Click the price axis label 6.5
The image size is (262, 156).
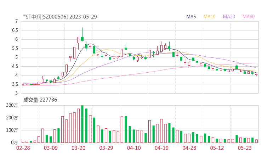(15, 30)
